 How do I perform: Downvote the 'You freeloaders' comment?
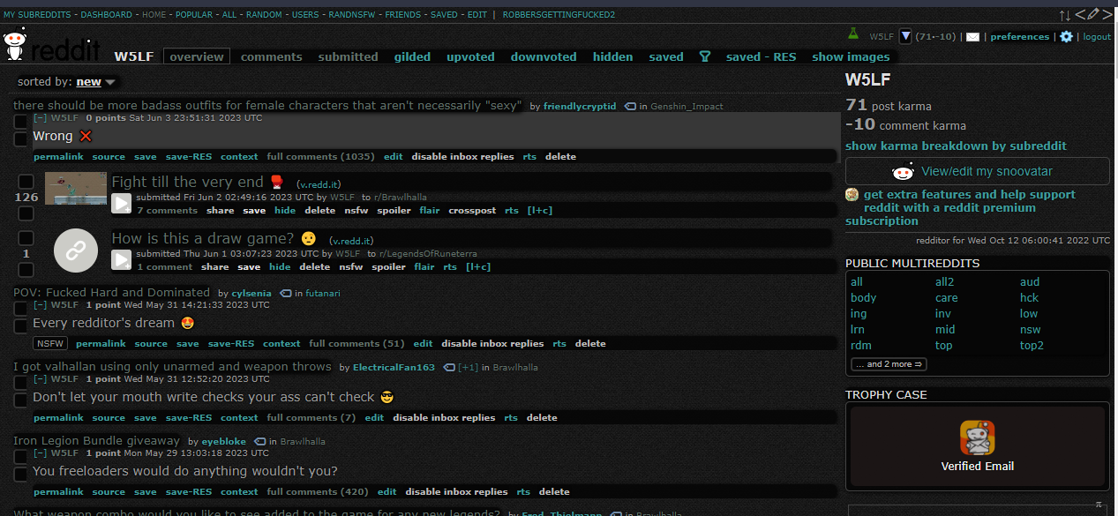[x=20, y=475]
